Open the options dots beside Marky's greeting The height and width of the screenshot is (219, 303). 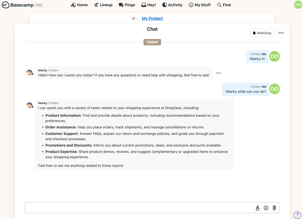click(x=219, y=73)
